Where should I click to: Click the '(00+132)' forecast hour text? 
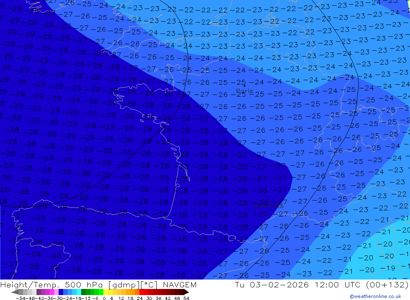(387, 284)
